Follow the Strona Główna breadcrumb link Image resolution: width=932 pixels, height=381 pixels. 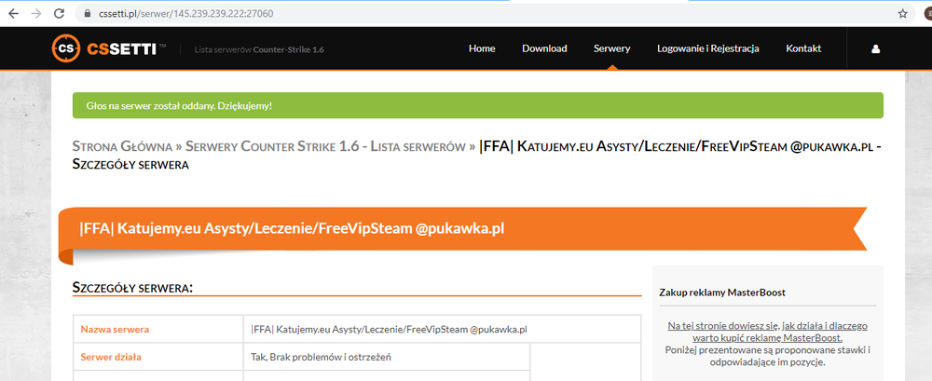[122, 145]
